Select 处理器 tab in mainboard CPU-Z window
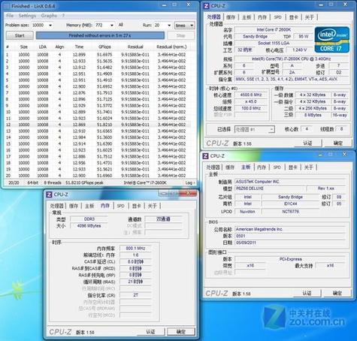Image resolution: width=357 pixels, height=341 pixels. pos(213,167)
